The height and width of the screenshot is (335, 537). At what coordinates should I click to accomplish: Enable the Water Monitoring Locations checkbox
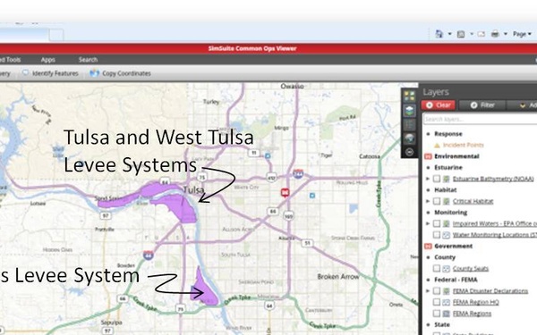coord(437,235)
